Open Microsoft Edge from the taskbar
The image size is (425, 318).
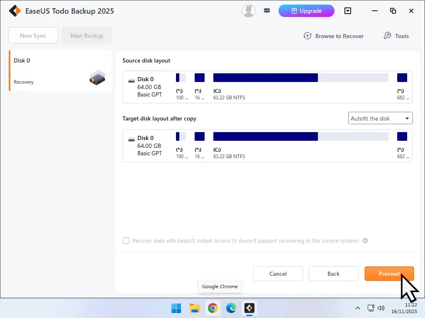point(231,308)
